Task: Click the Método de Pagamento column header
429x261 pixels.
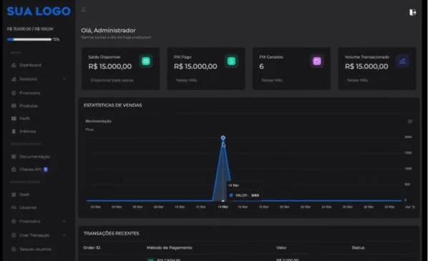Action: [169, 247]
